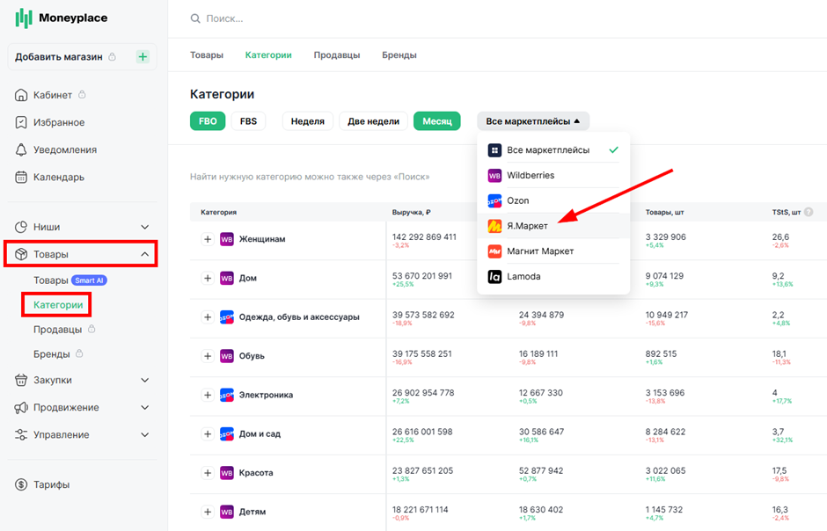The image size is (827, 531).
Task: Expand the Дом category row
Action: [x=208, y=278]
